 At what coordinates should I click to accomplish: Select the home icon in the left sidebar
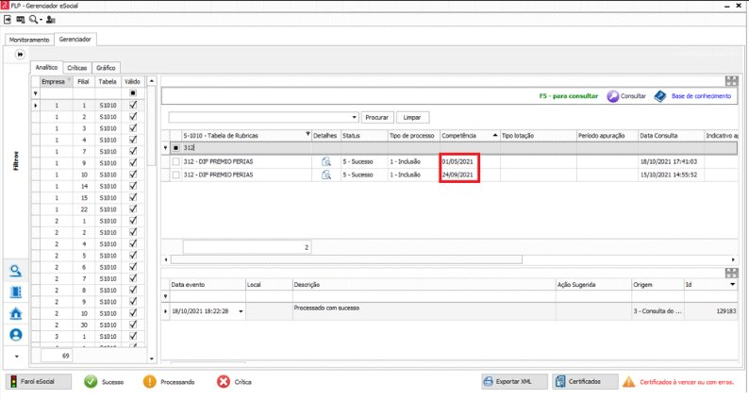tap(16, 313)
